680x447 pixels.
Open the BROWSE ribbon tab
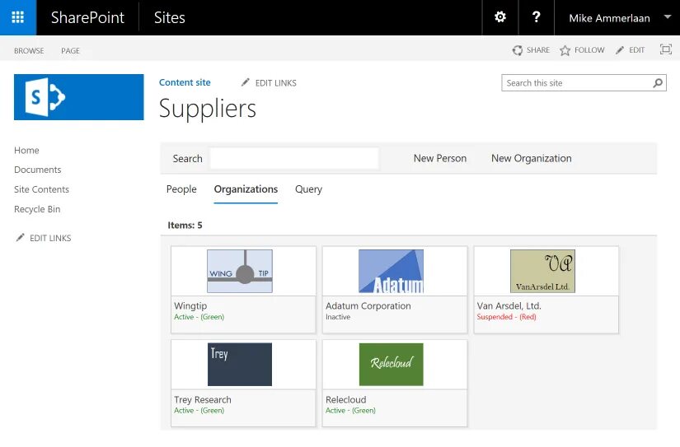click(x=29, y=50)
